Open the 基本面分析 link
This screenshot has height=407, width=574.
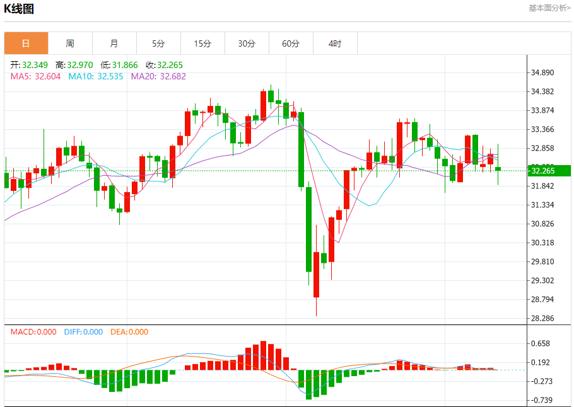[549, 8]
